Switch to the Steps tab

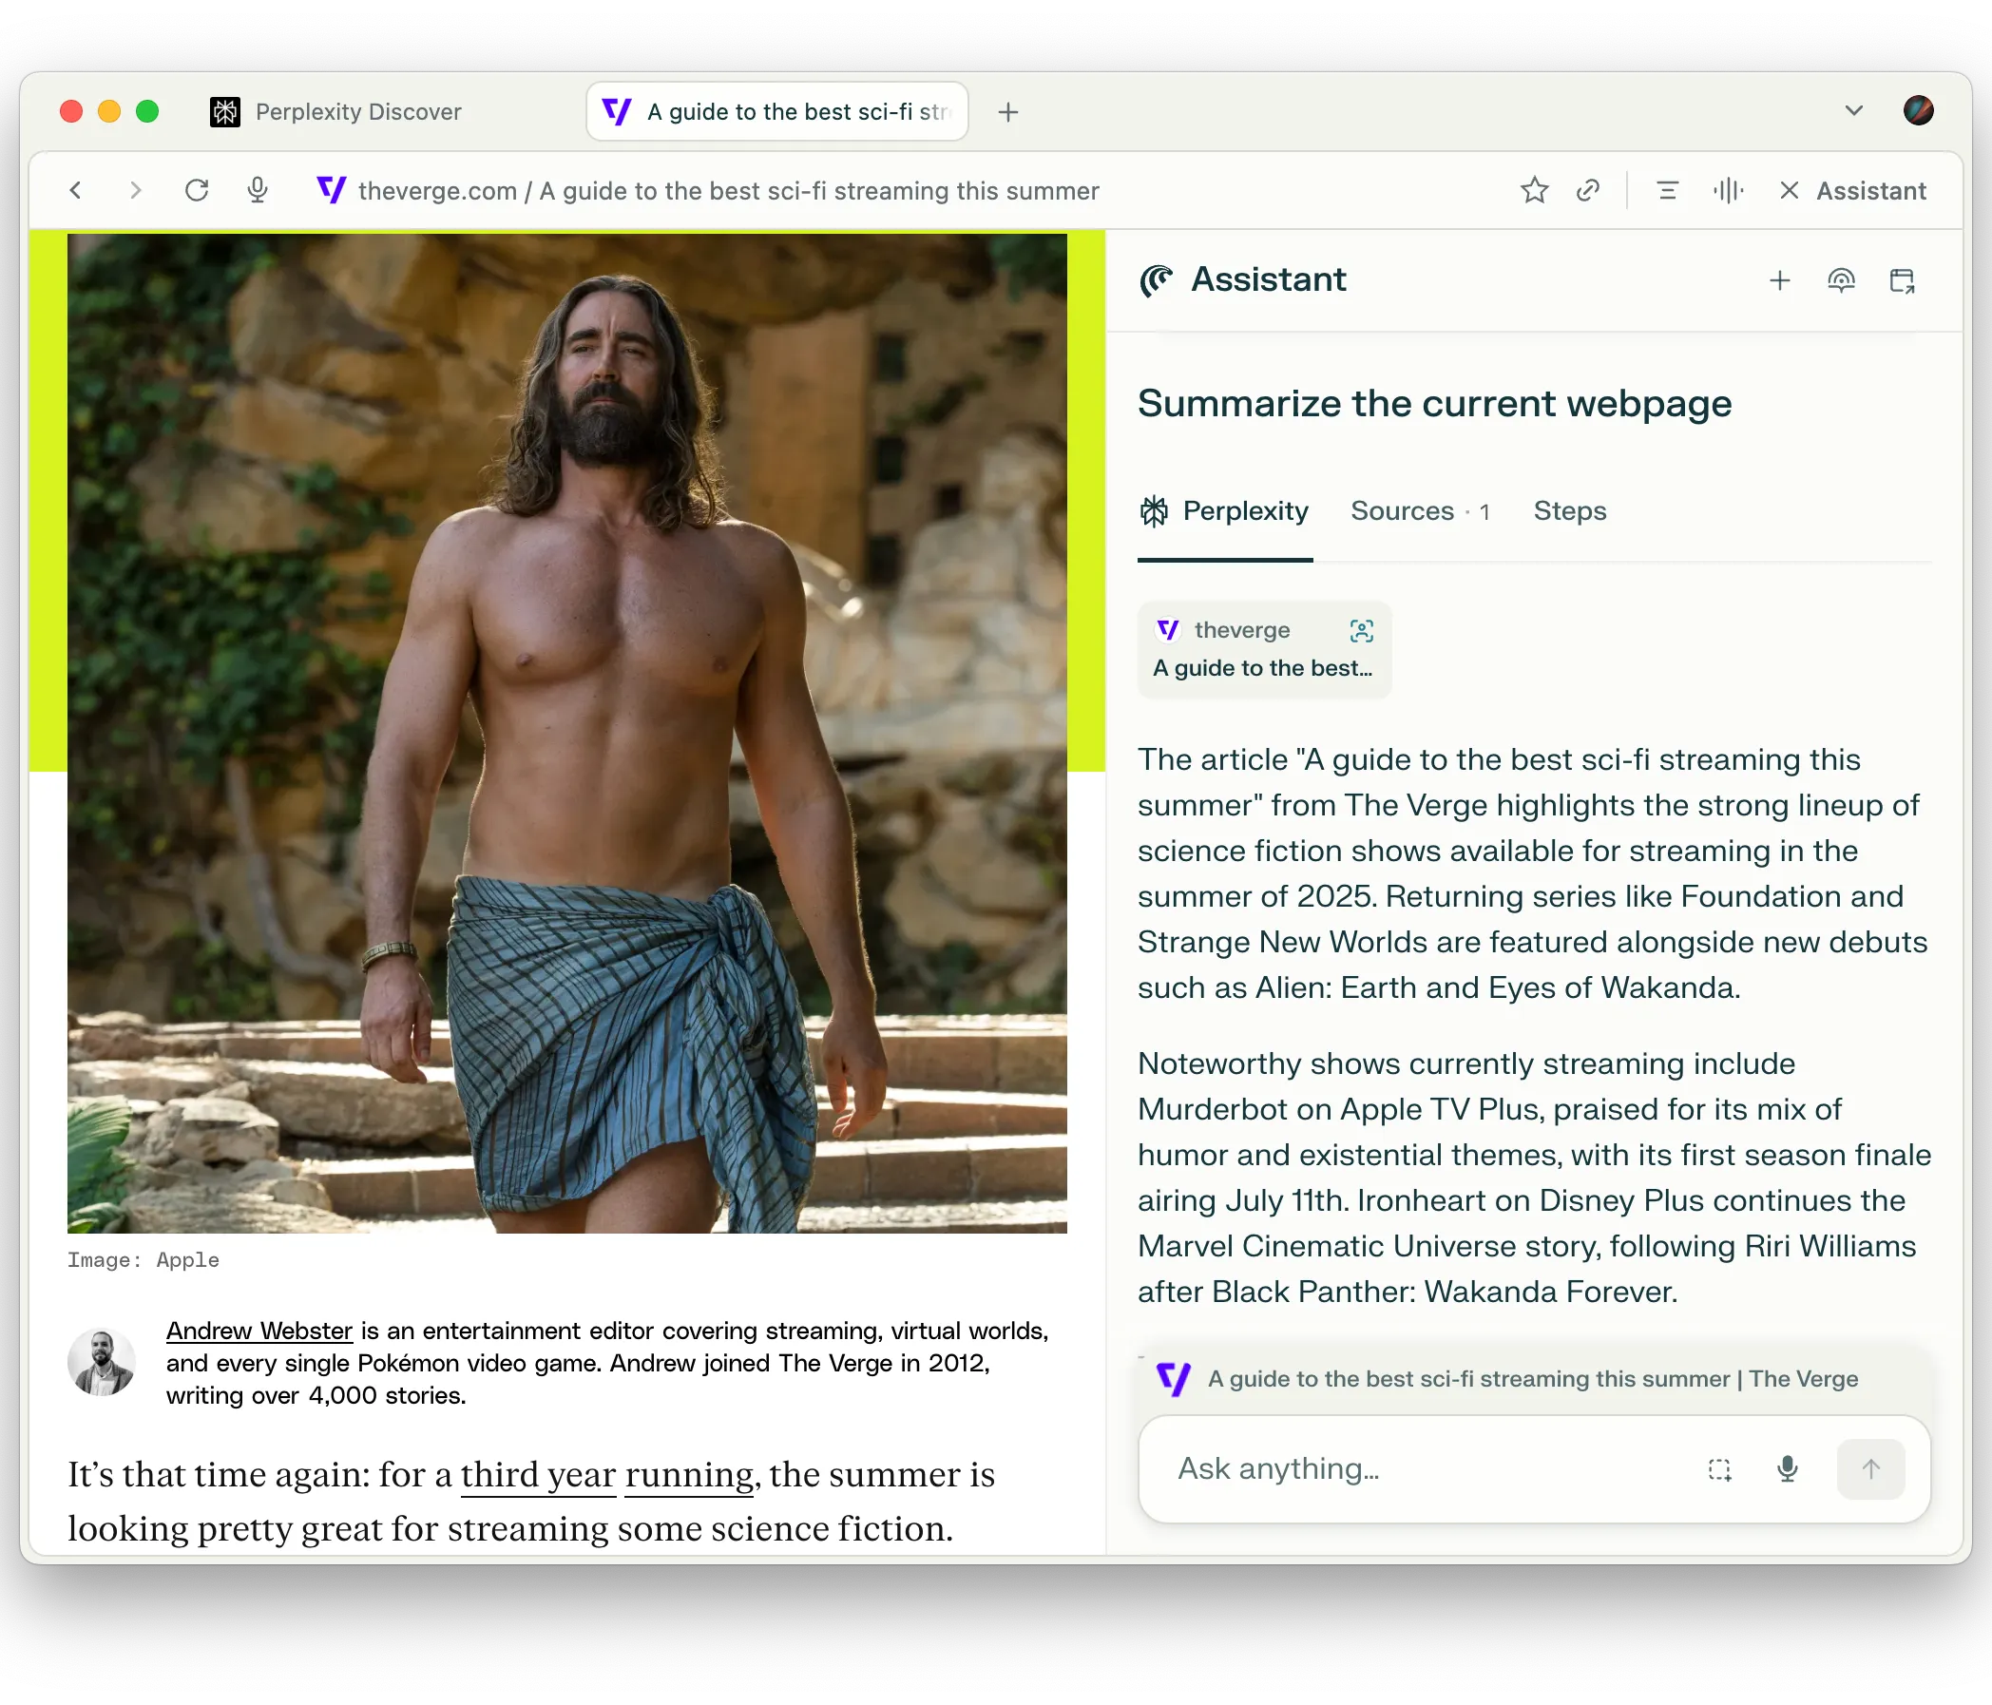point(1569,510)
